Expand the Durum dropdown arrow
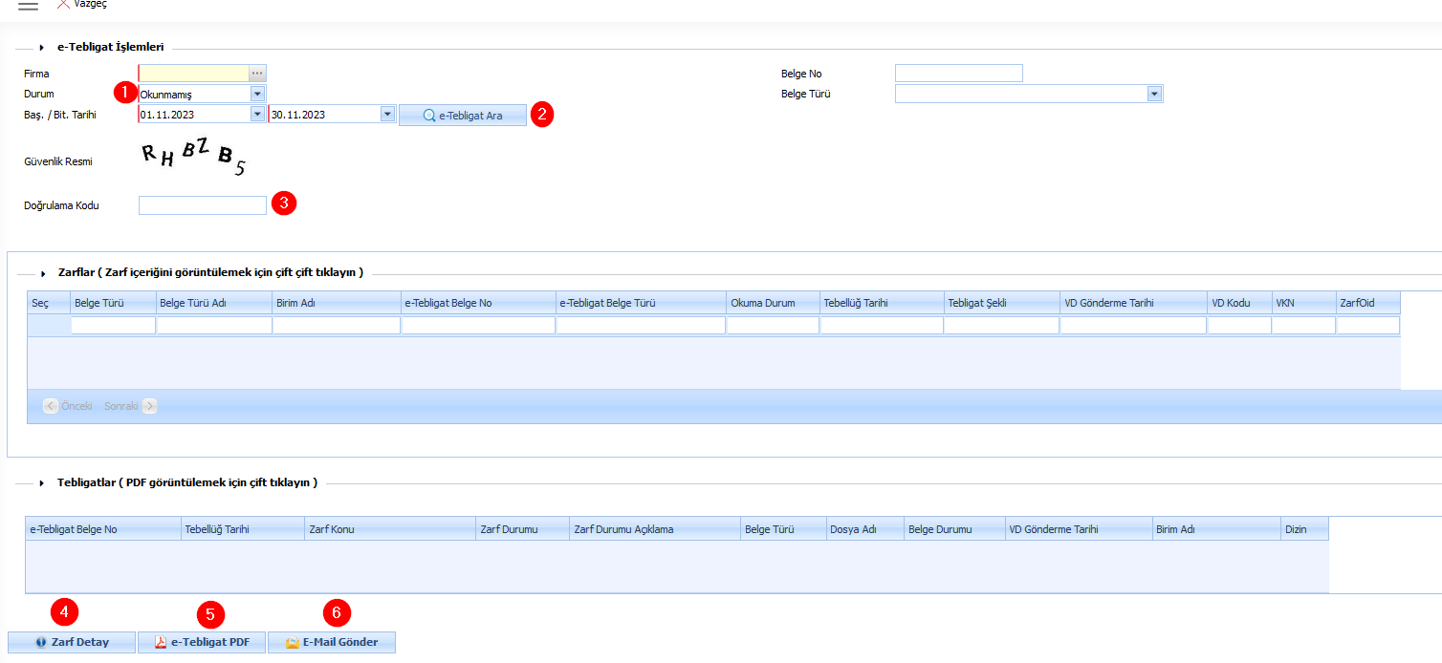 (x=257, y=94)
